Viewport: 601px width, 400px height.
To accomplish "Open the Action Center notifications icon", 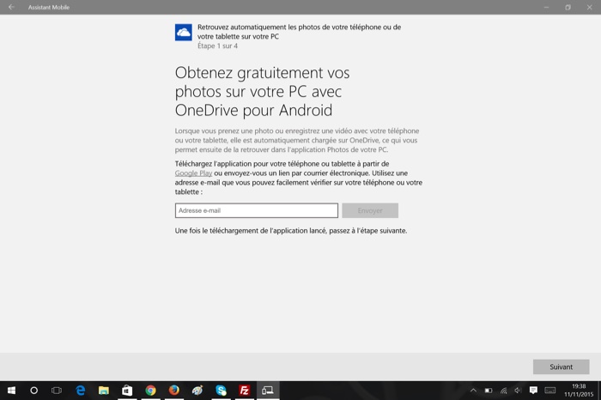I will (533, 391).
